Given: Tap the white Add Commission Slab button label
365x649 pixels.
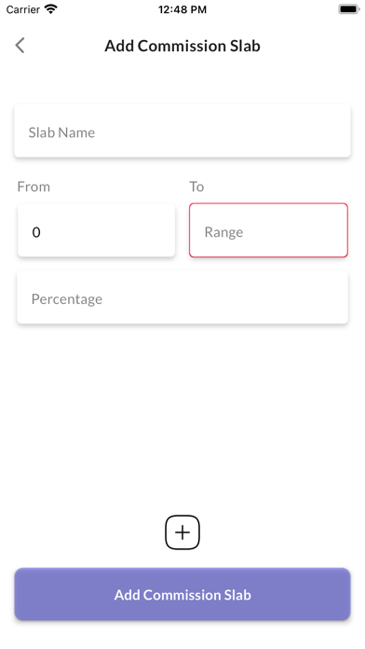Looking at the screenshot, I should 182,595.
